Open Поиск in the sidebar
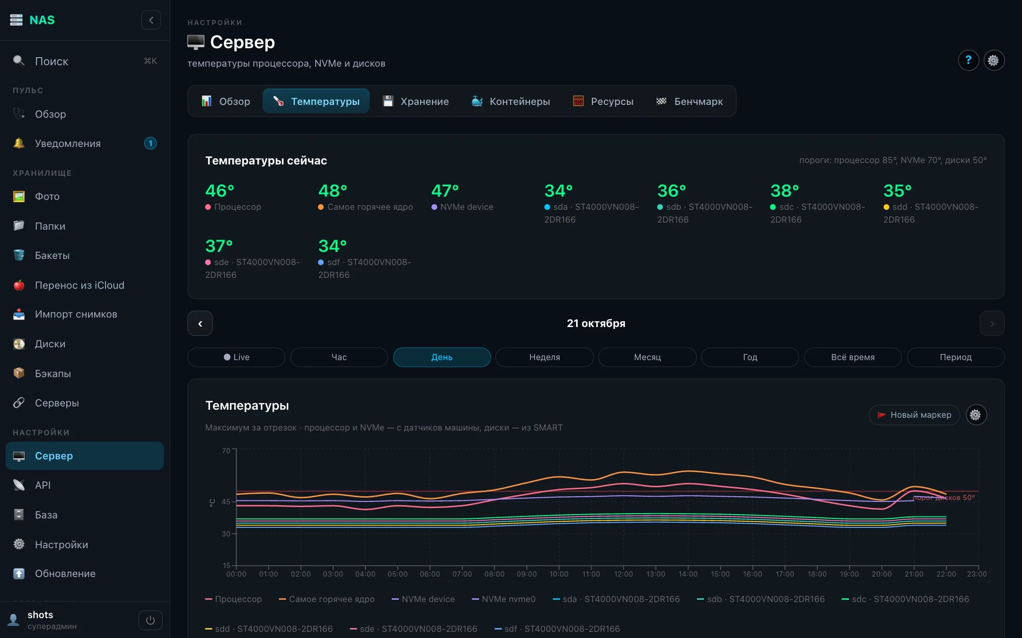 (85, 61)
